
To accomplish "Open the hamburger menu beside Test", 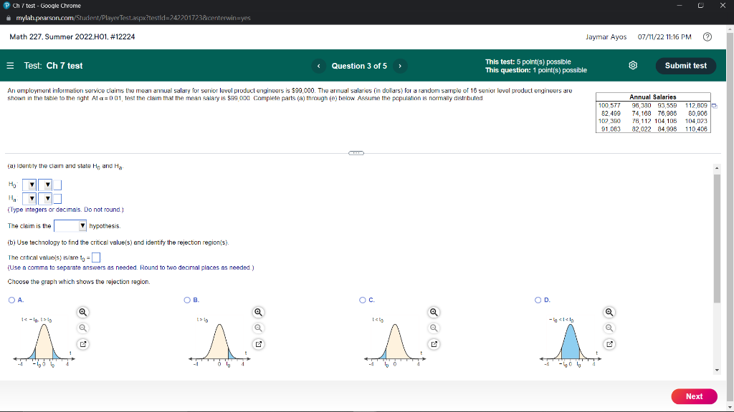I will click(10, 66).
